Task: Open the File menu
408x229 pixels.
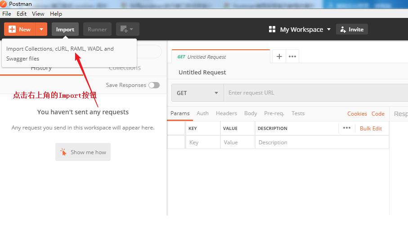Action: (x=7, y=14)
